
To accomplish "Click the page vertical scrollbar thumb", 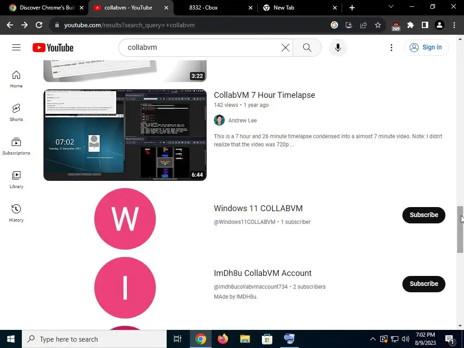I will (x=460, y=229).
